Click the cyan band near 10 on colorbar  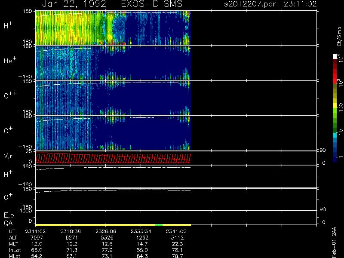335,135
